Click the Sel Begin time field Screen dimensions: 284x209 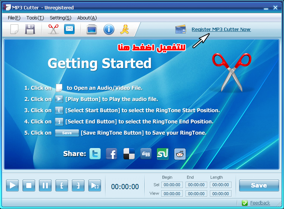pos(172,185)
